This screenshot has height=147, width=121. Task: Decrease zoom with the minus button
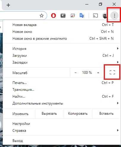click(76, 73)
